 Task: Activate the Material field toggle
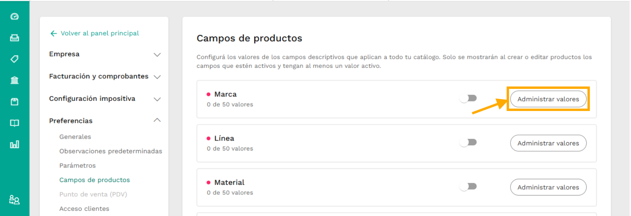[468, 187]
